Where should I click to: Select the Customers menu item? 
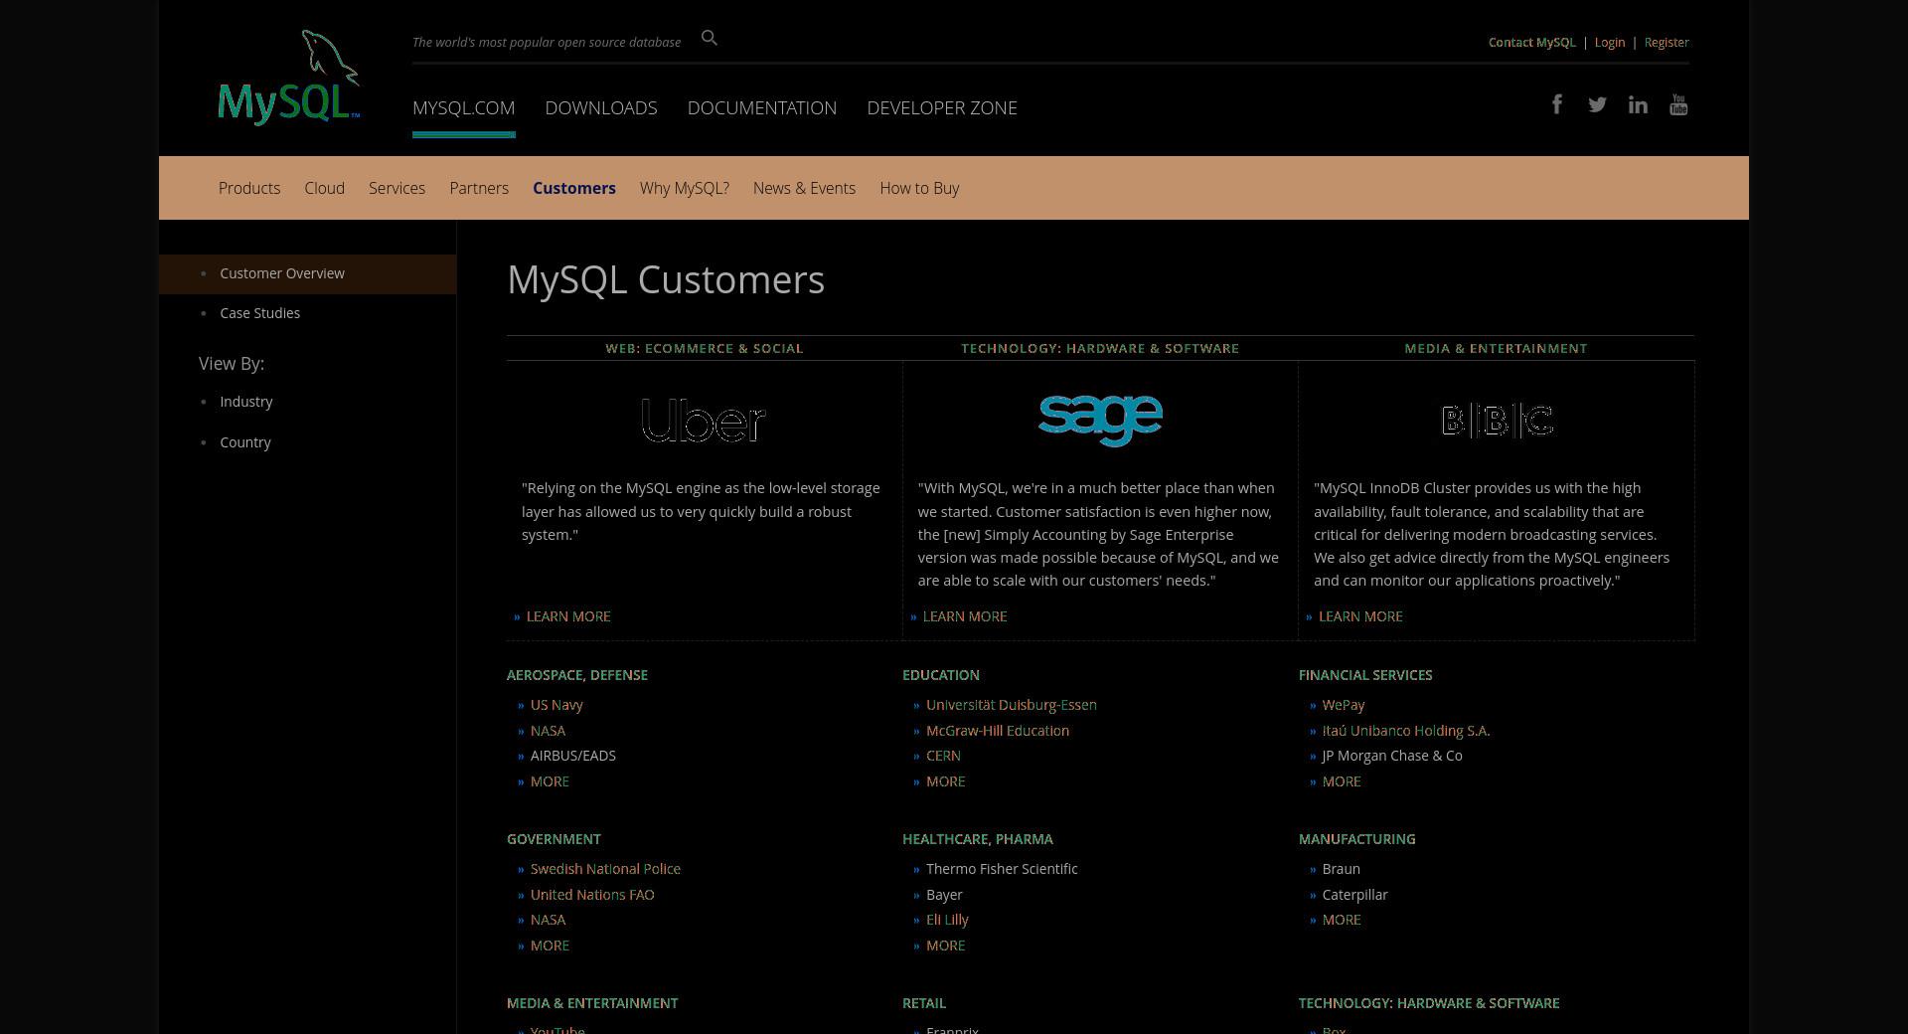574,188
